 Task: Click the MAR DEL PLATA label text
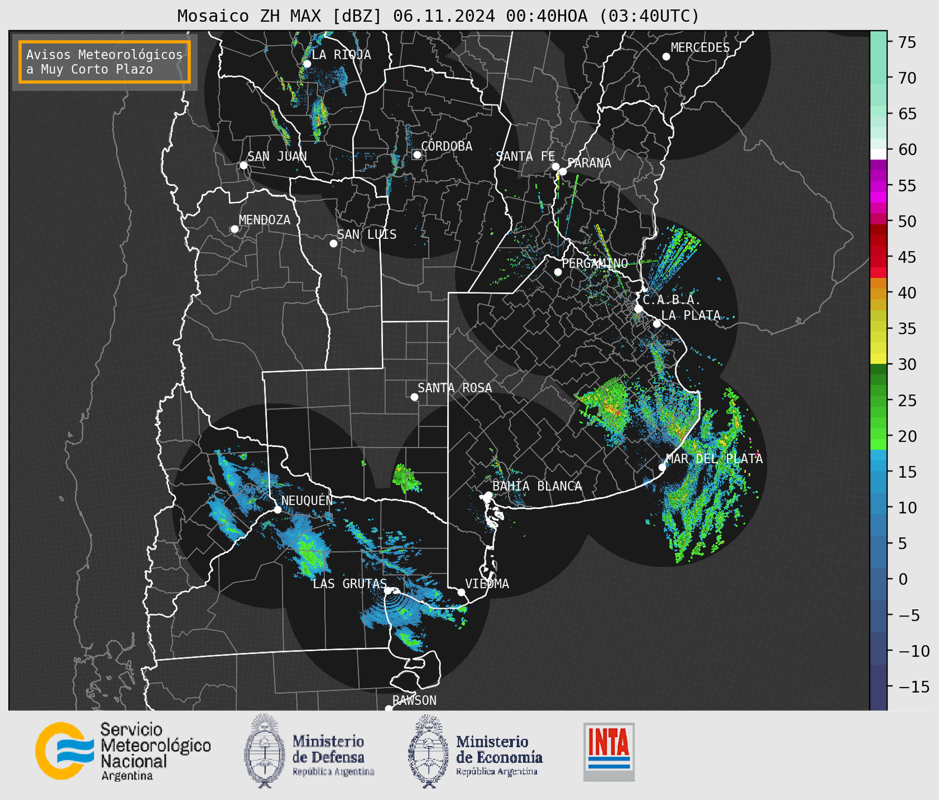click(x=714, y=459)
